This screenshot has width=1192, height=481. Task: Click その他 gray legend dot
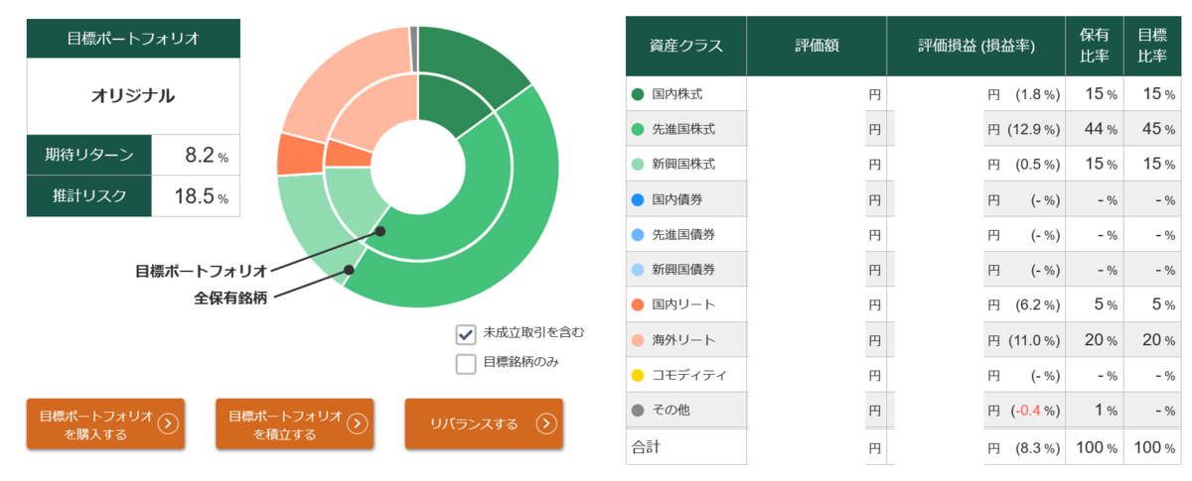(x=638, y=411)
